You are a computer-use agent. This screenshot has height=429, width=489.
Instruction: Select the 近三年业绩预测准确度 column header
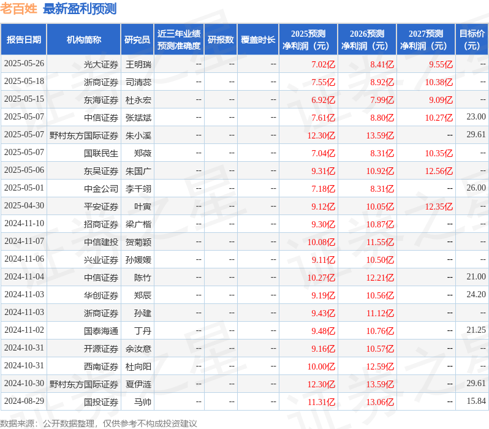click(179, 40)
